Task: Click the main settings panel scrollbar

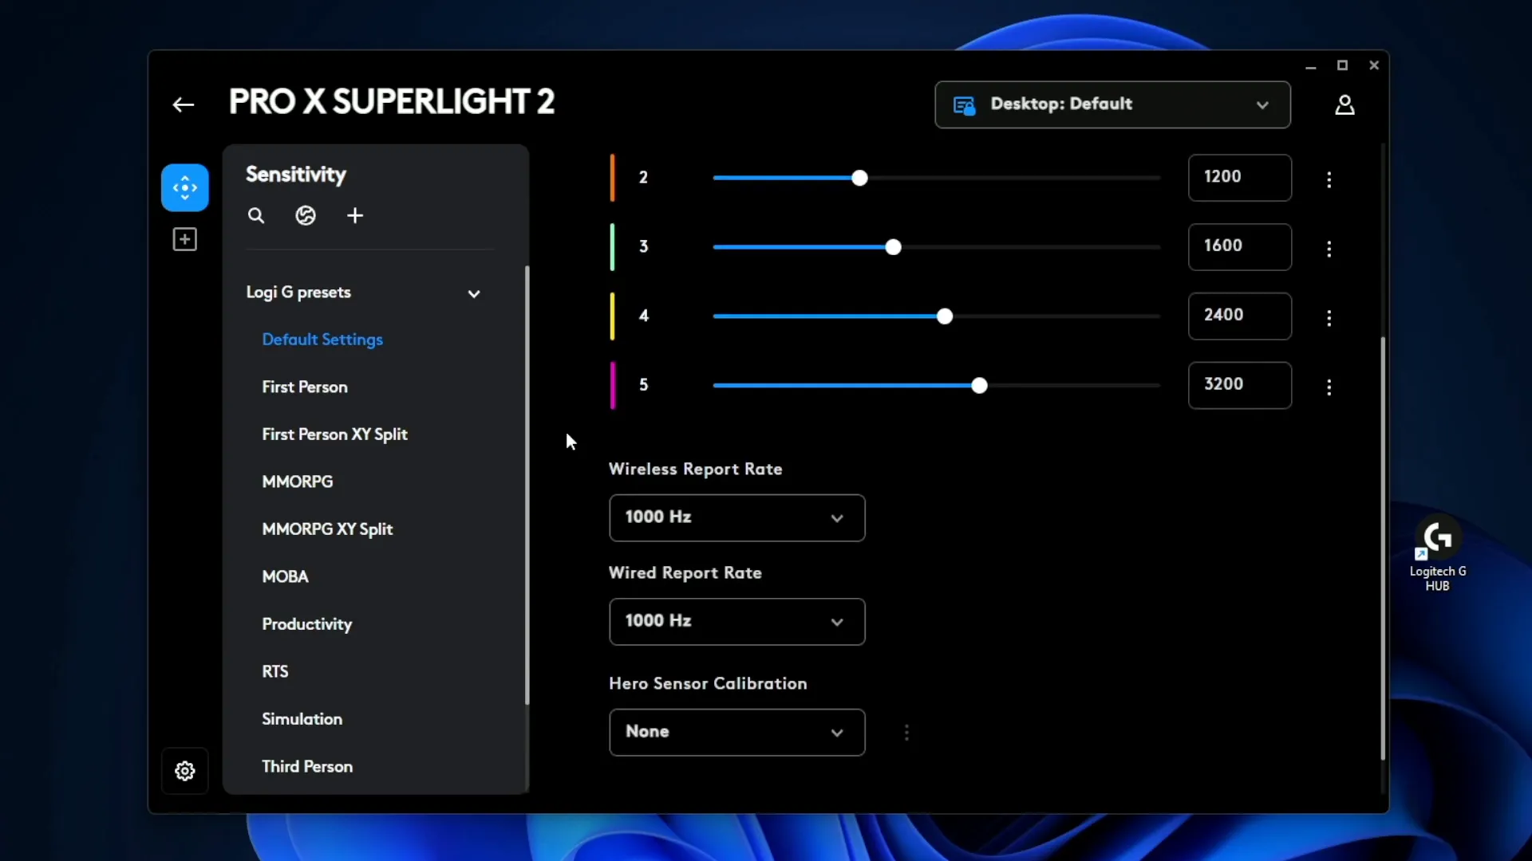Action: click(1383, 548)
